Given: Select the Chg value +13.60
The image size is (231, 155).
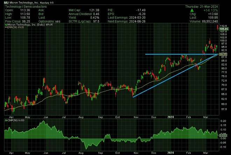Looking at the screenshot, I should 213,14.
